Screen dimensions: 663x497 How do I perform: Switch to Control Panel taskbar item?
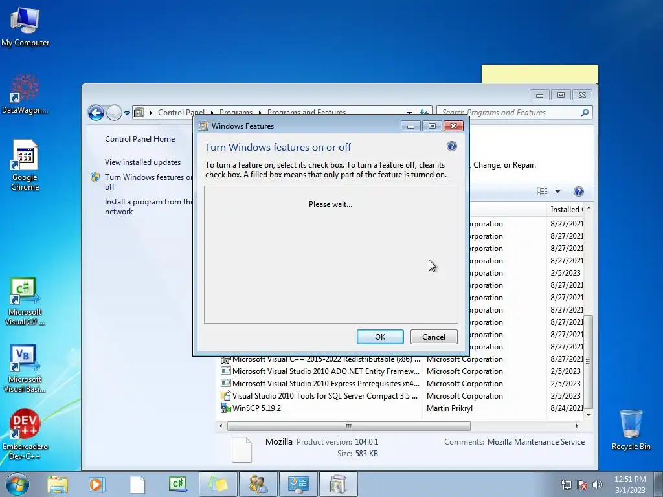coord(298,484)
